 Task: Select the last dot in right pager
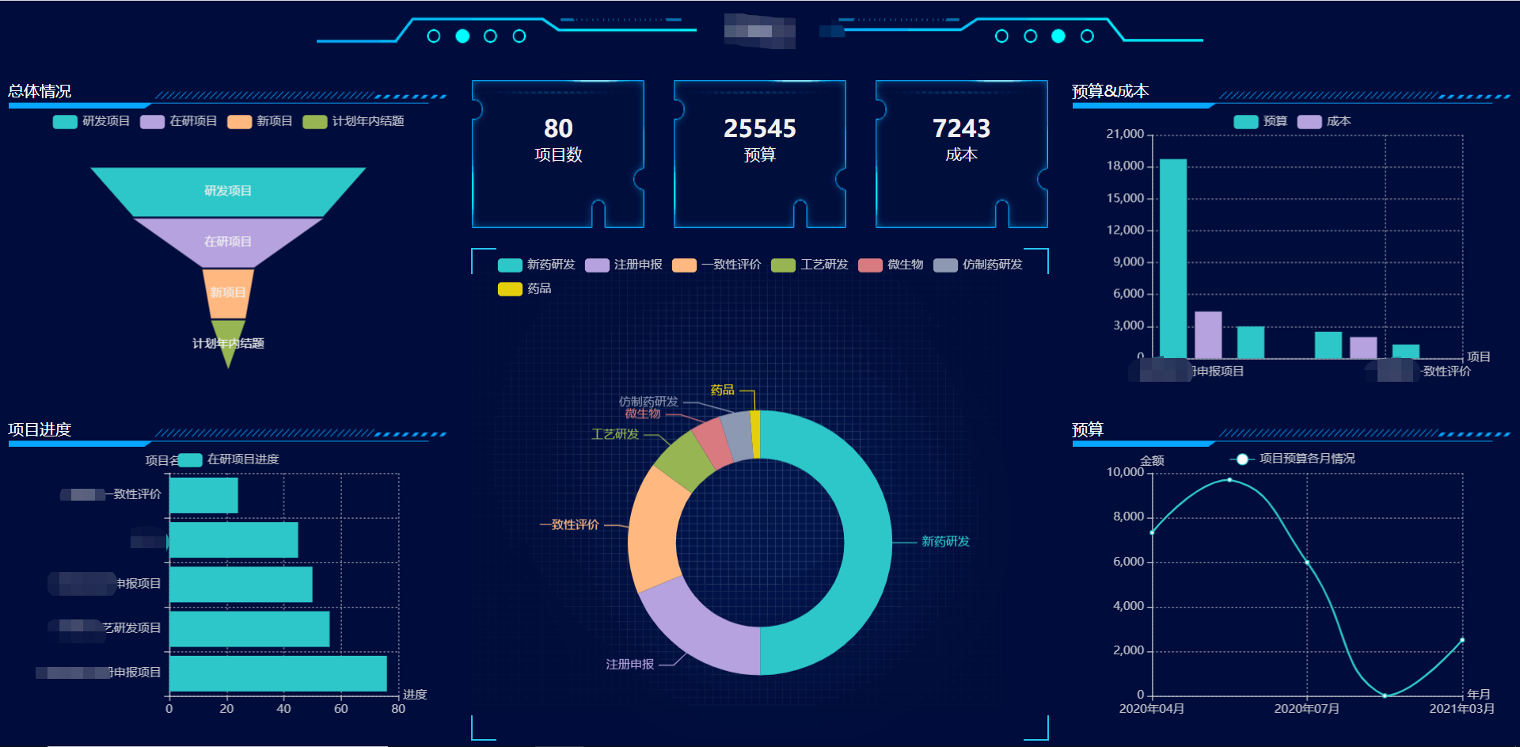click(1088, 36)
